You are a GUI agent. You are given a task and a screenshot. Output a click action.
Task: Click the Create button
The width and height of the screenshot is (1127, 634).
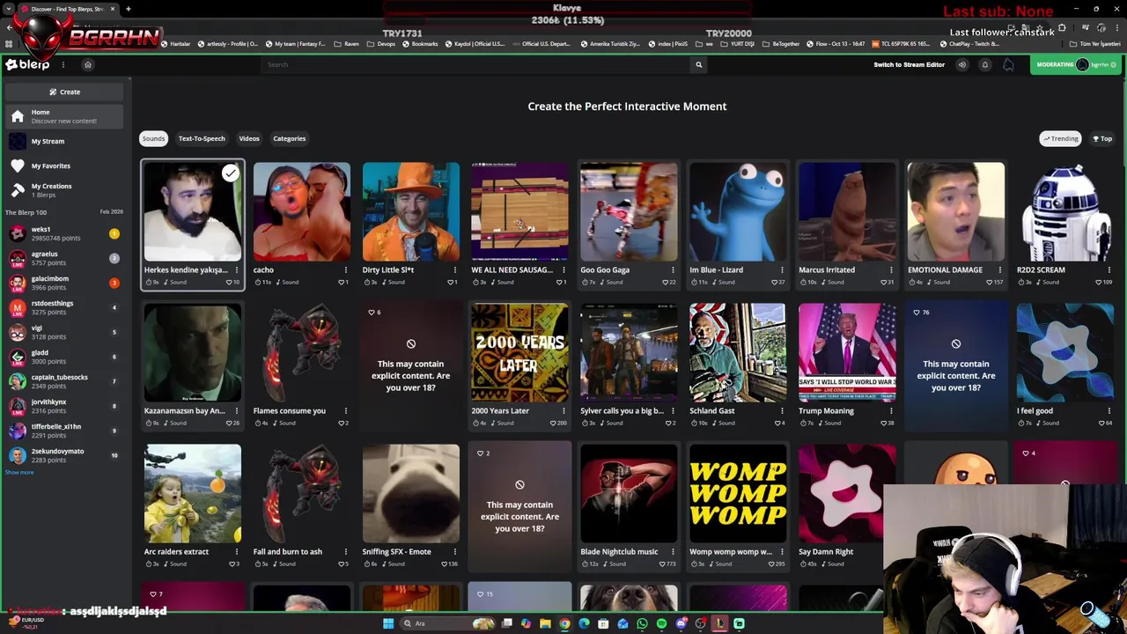[64, 92]
